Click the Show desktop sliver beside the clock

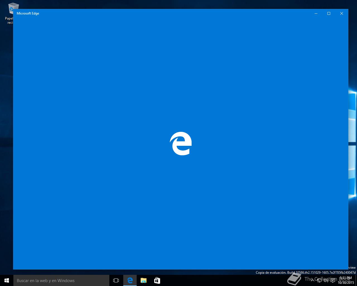(356, 280)
